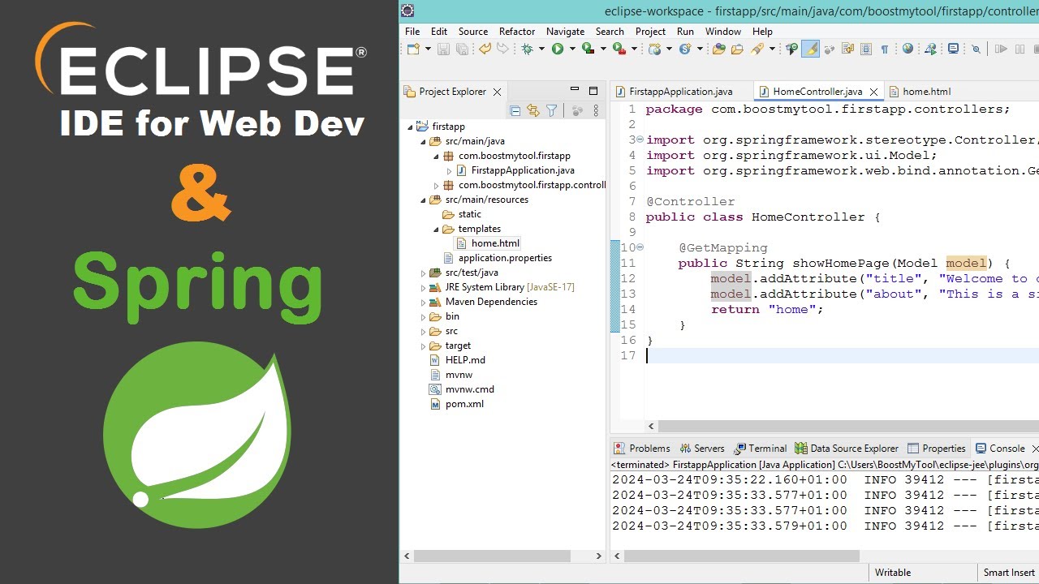The width and height of the screenshot is (1039, 584).
Task: Open the Terminal view tab
Action: [x=761, y=448]
